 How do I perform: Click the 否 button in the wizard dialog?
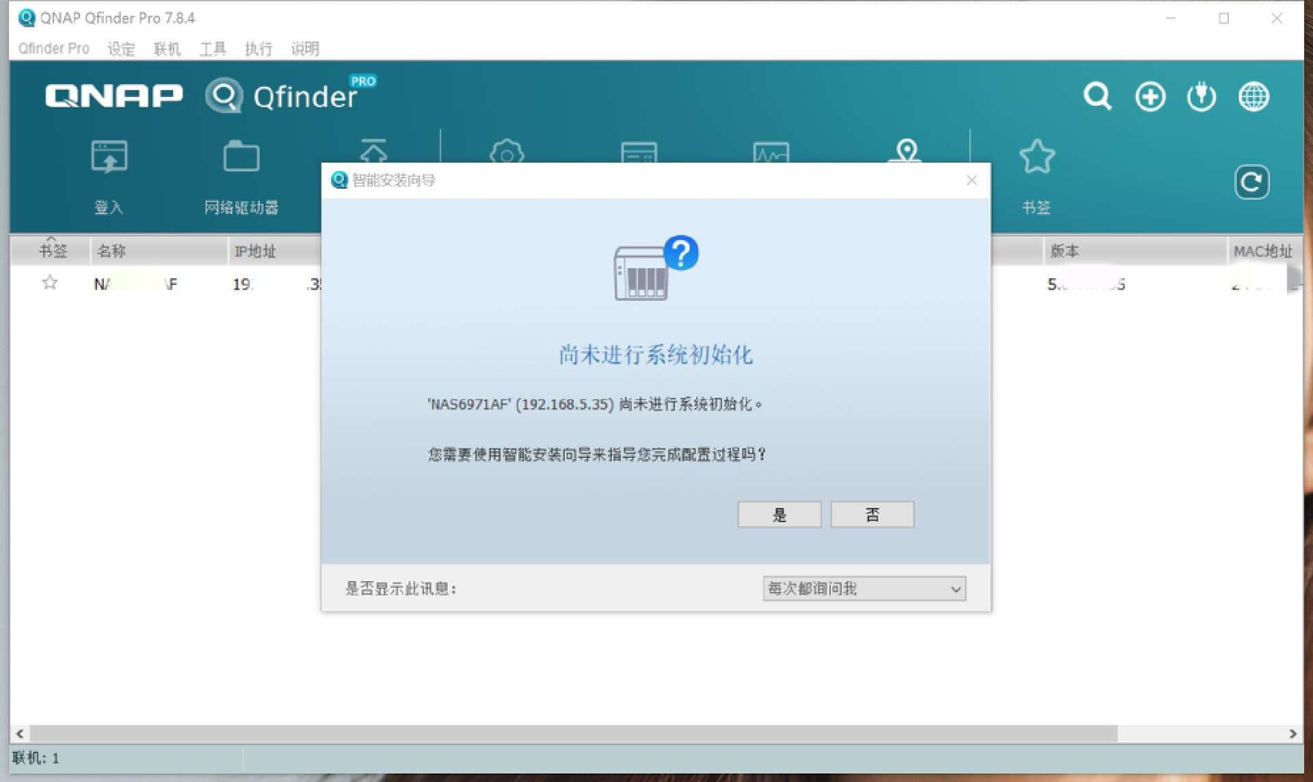pyautogui.click(x=872, y=514)
